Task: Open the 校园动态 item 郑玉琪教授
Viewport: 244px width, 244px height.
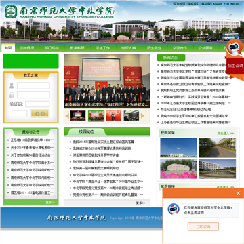Action: coord(96,155)
